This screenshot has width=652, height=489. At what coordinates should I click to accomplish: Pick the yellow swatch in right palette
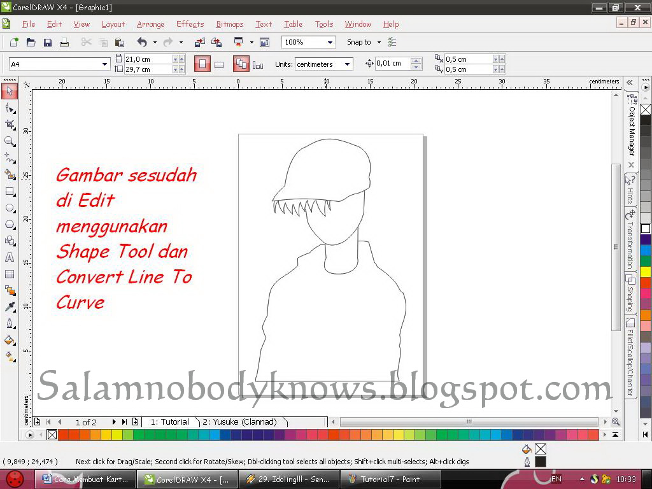click(646, 271)
